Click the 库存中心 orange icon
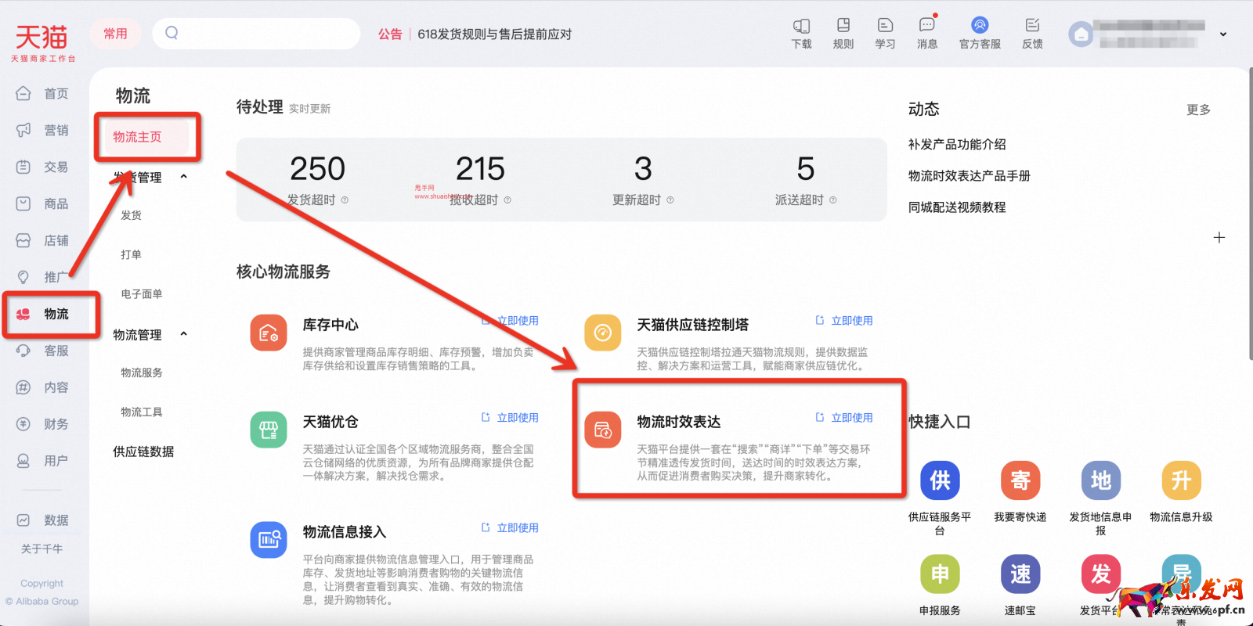The image size is (1253, 626). (269, 333)
